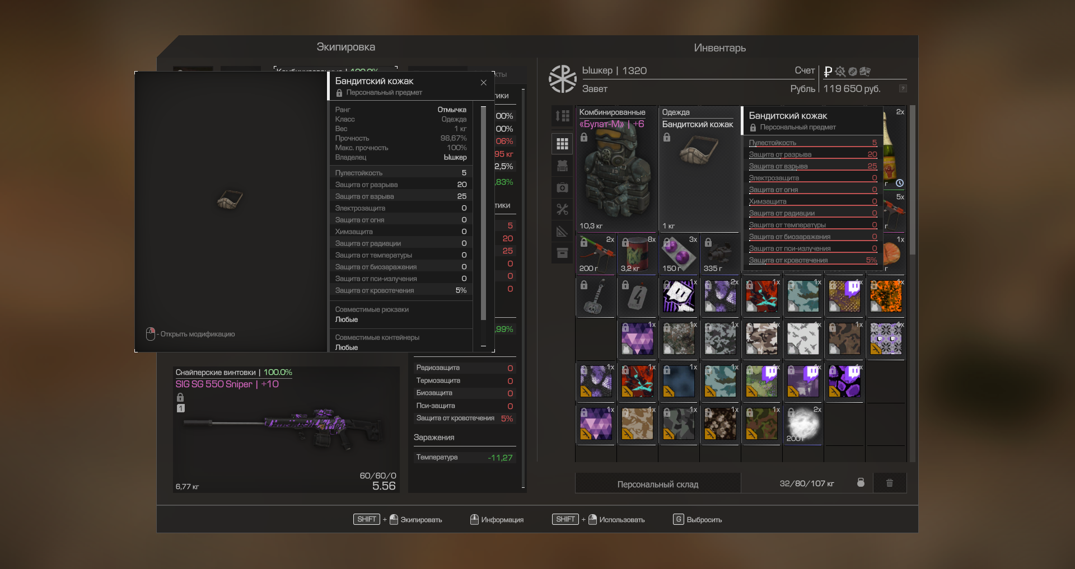Select the number 4 dog tag item
The height and width of the screenshot is (569, 1075).
(637, 297)
